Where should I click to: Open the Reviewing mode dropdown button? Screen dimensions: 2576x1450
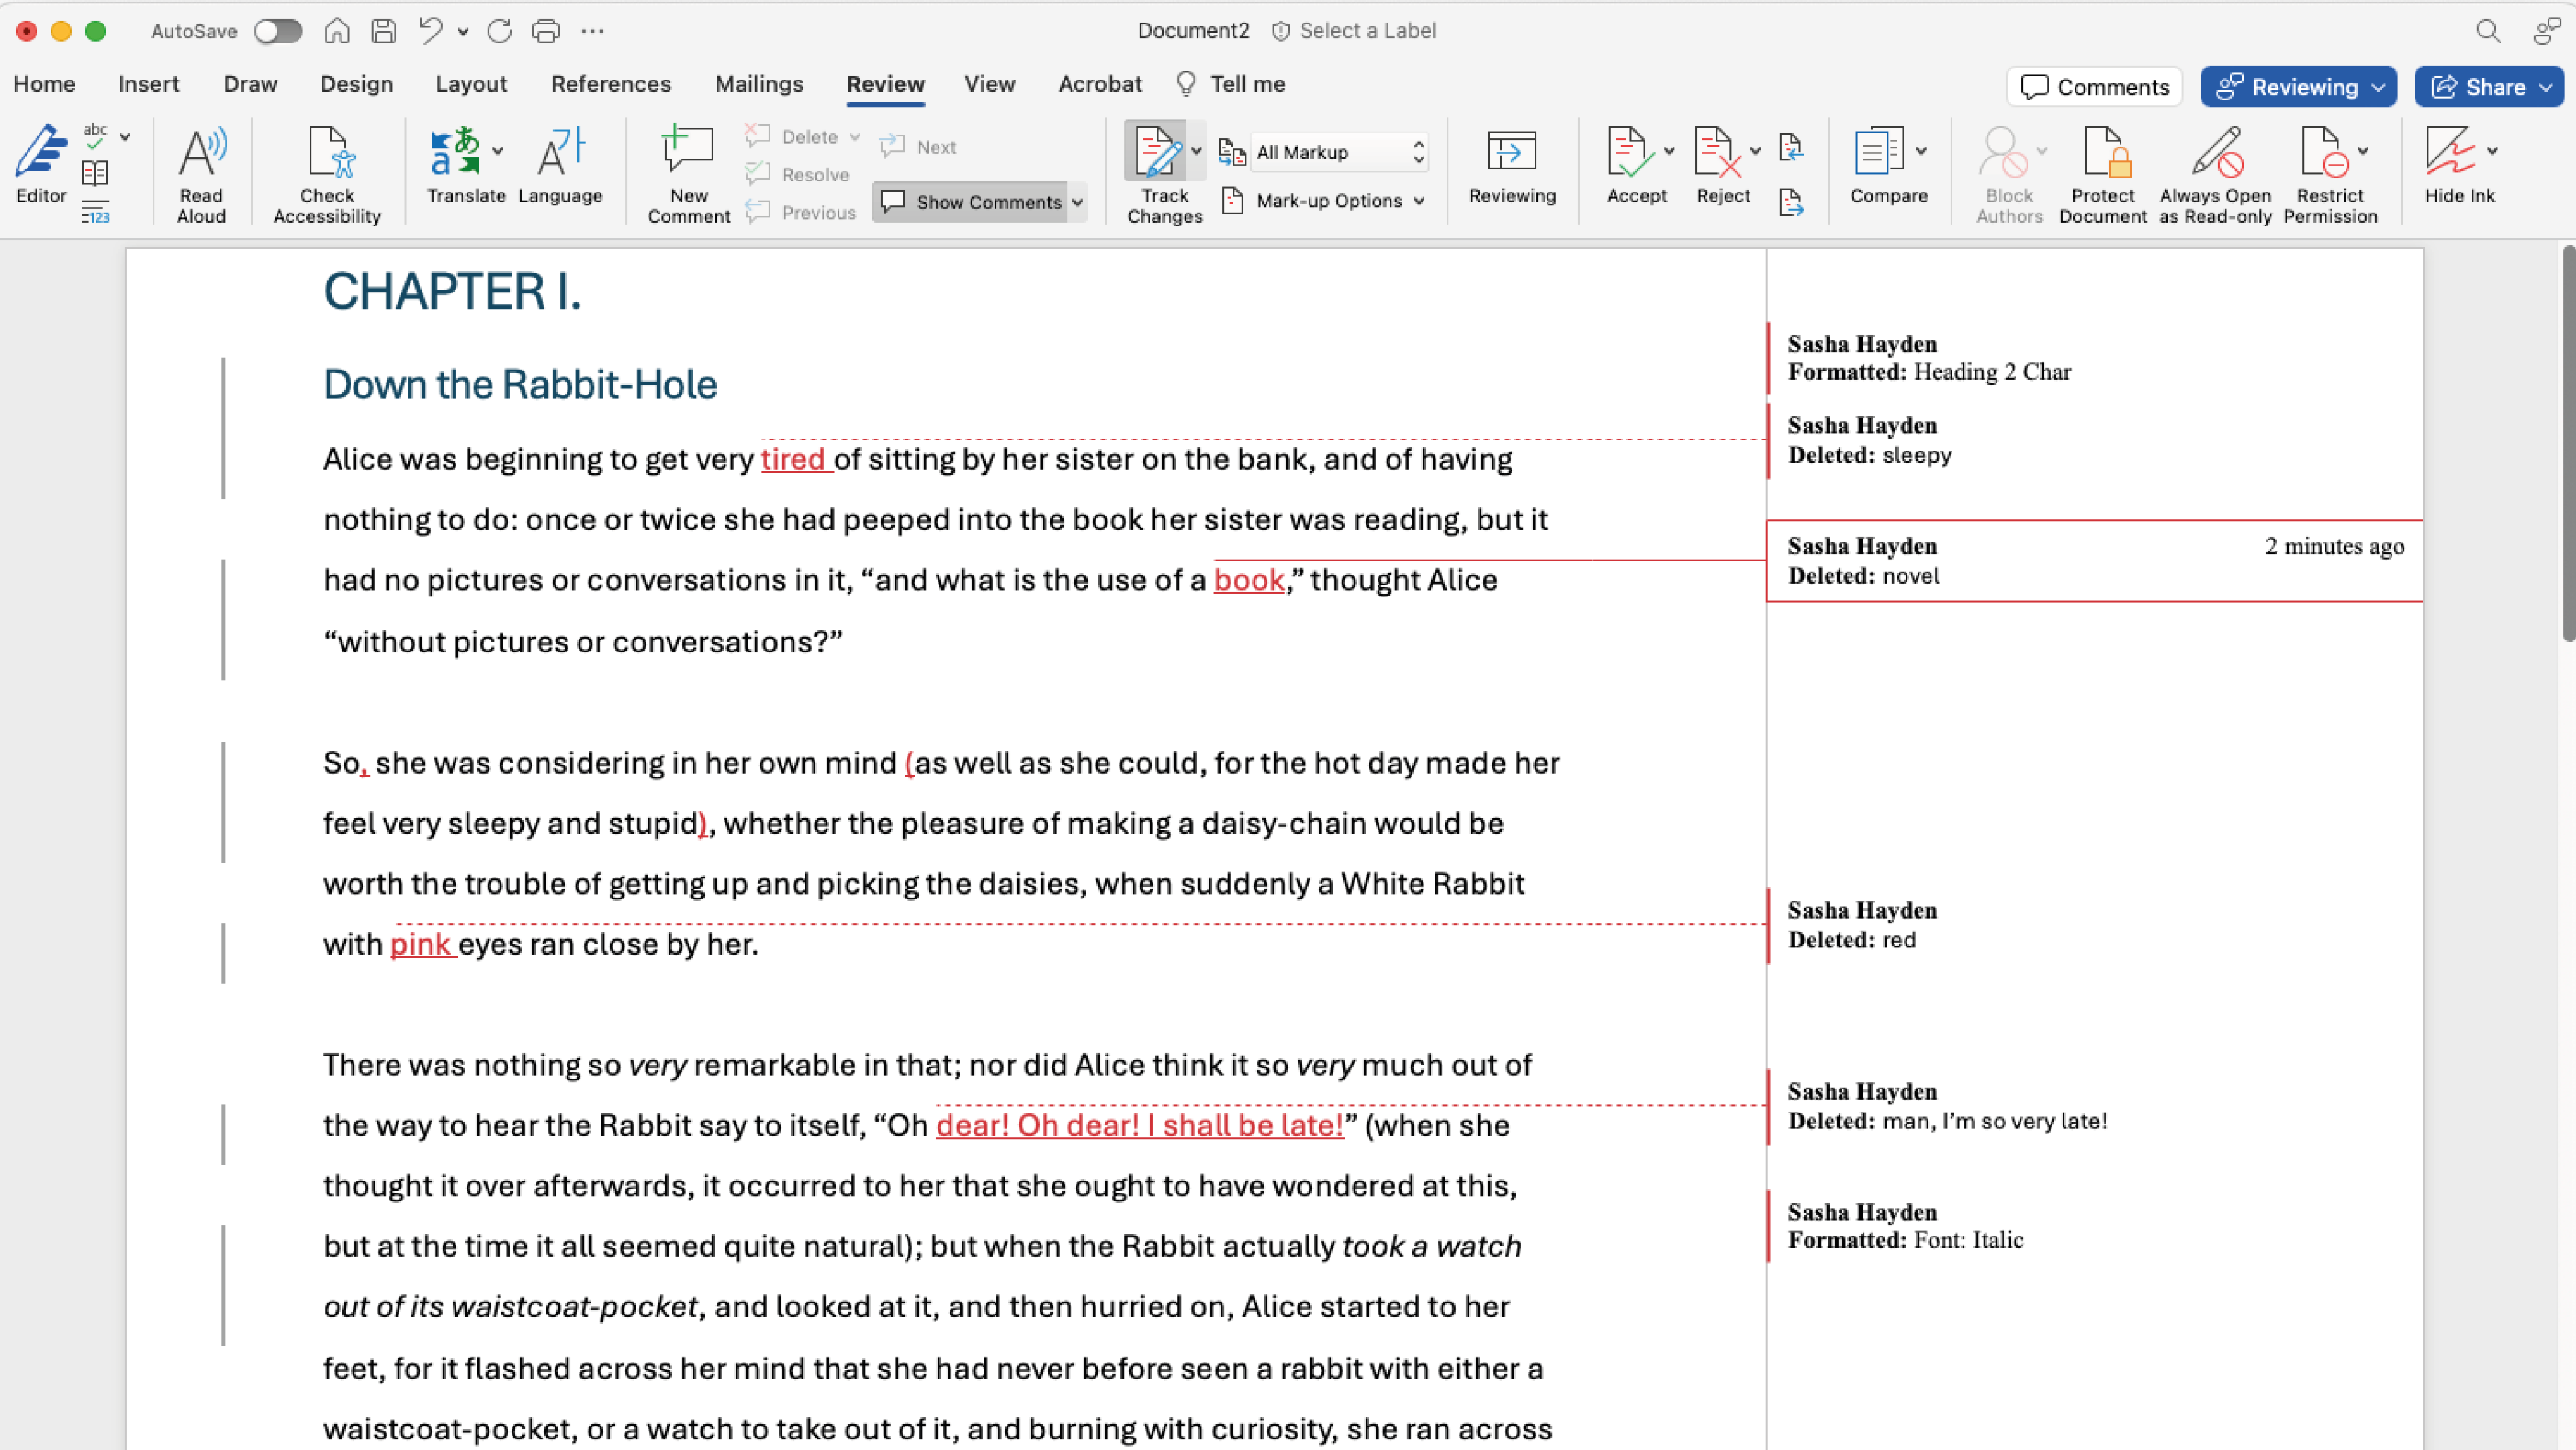[2298, 87]
